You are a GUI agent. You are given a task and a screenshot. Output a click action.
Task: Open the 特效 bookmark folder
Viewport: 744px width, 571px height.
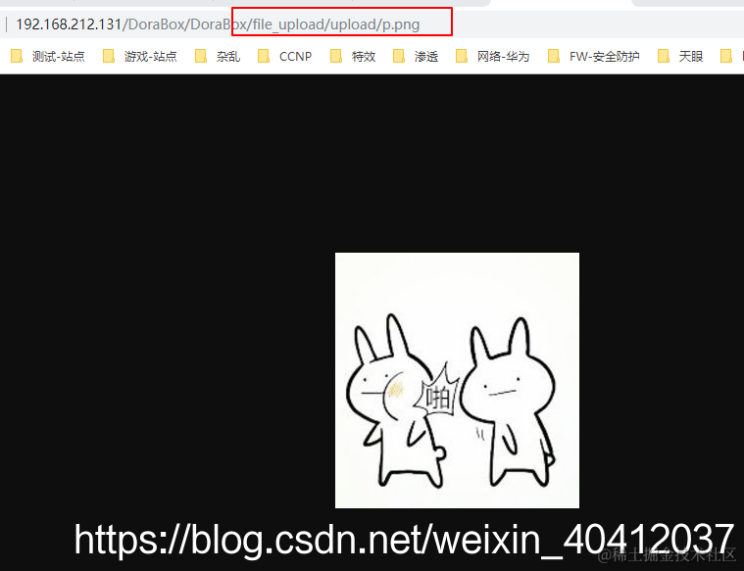[x=353, y=57]
